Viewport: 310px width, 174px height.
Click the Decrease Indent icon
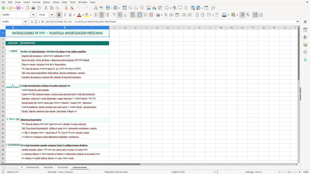(203, 15)
